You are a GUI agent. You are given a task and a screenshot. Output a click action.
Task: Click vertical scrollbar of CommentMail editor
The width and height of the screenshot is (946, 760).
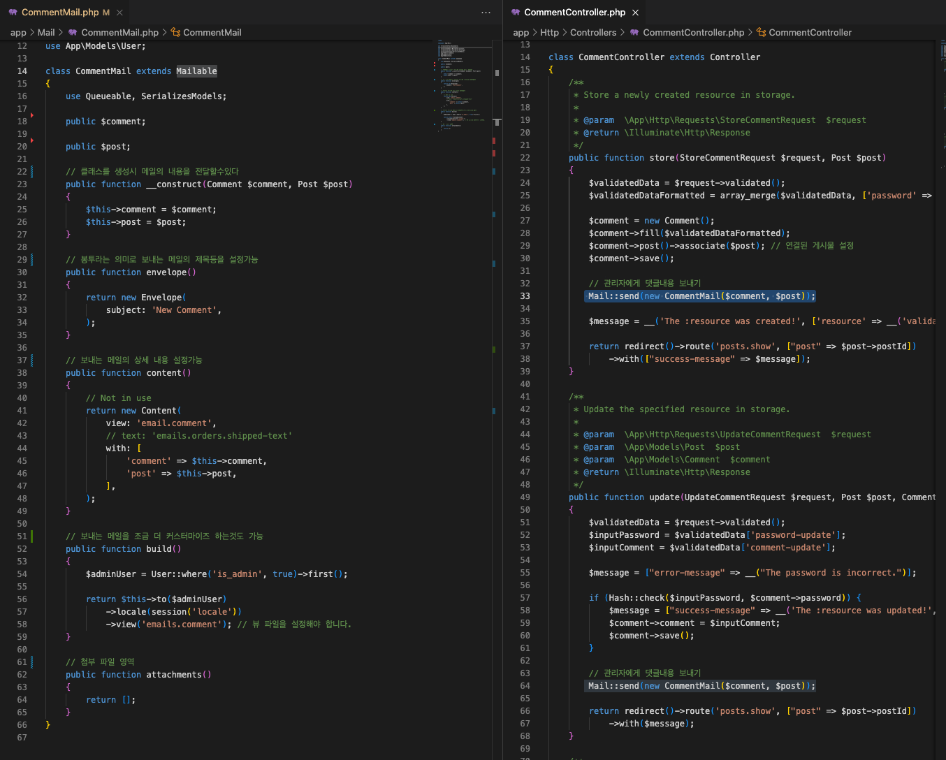(497, 398)
